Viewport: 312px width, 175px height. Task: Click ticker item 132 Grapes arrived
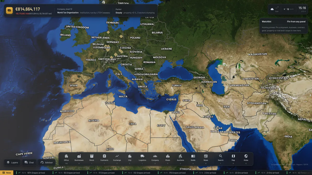click(141, 173)
